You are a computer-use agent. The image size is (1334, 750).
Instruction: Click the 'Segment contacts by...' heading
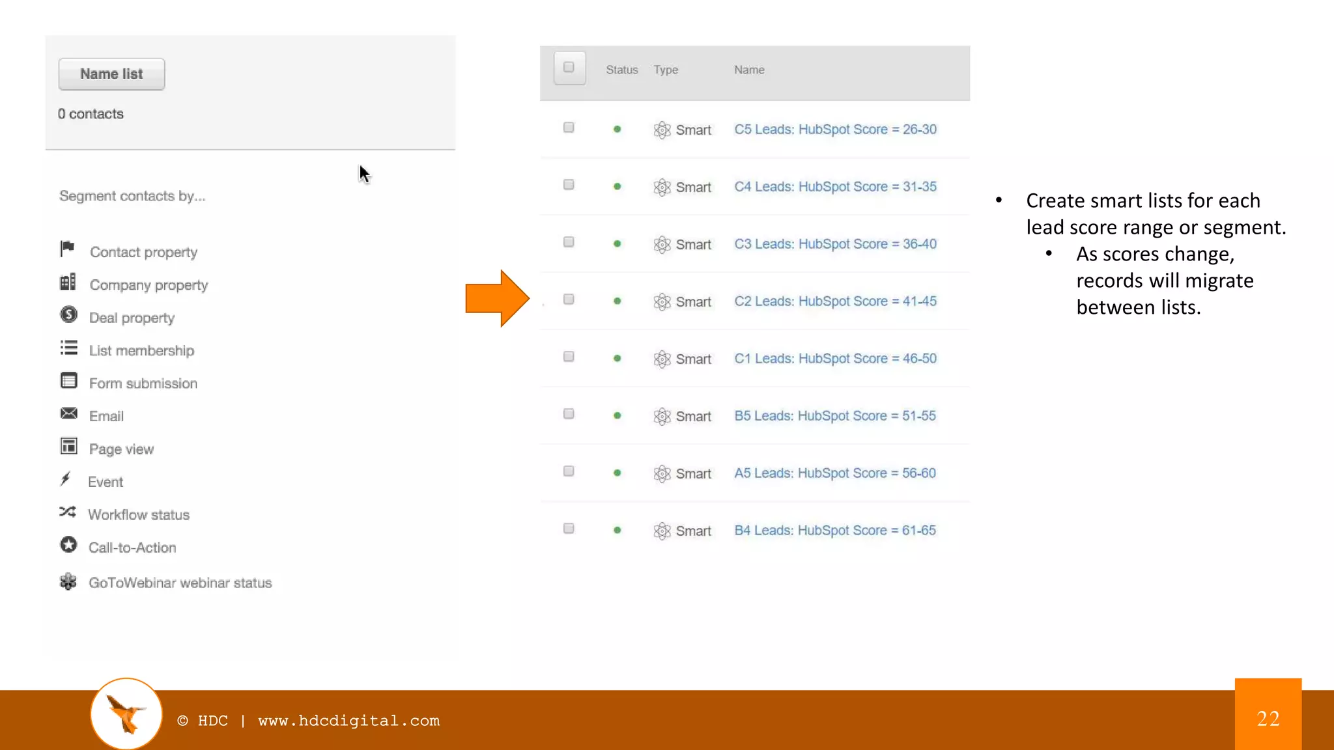(132, 196)
